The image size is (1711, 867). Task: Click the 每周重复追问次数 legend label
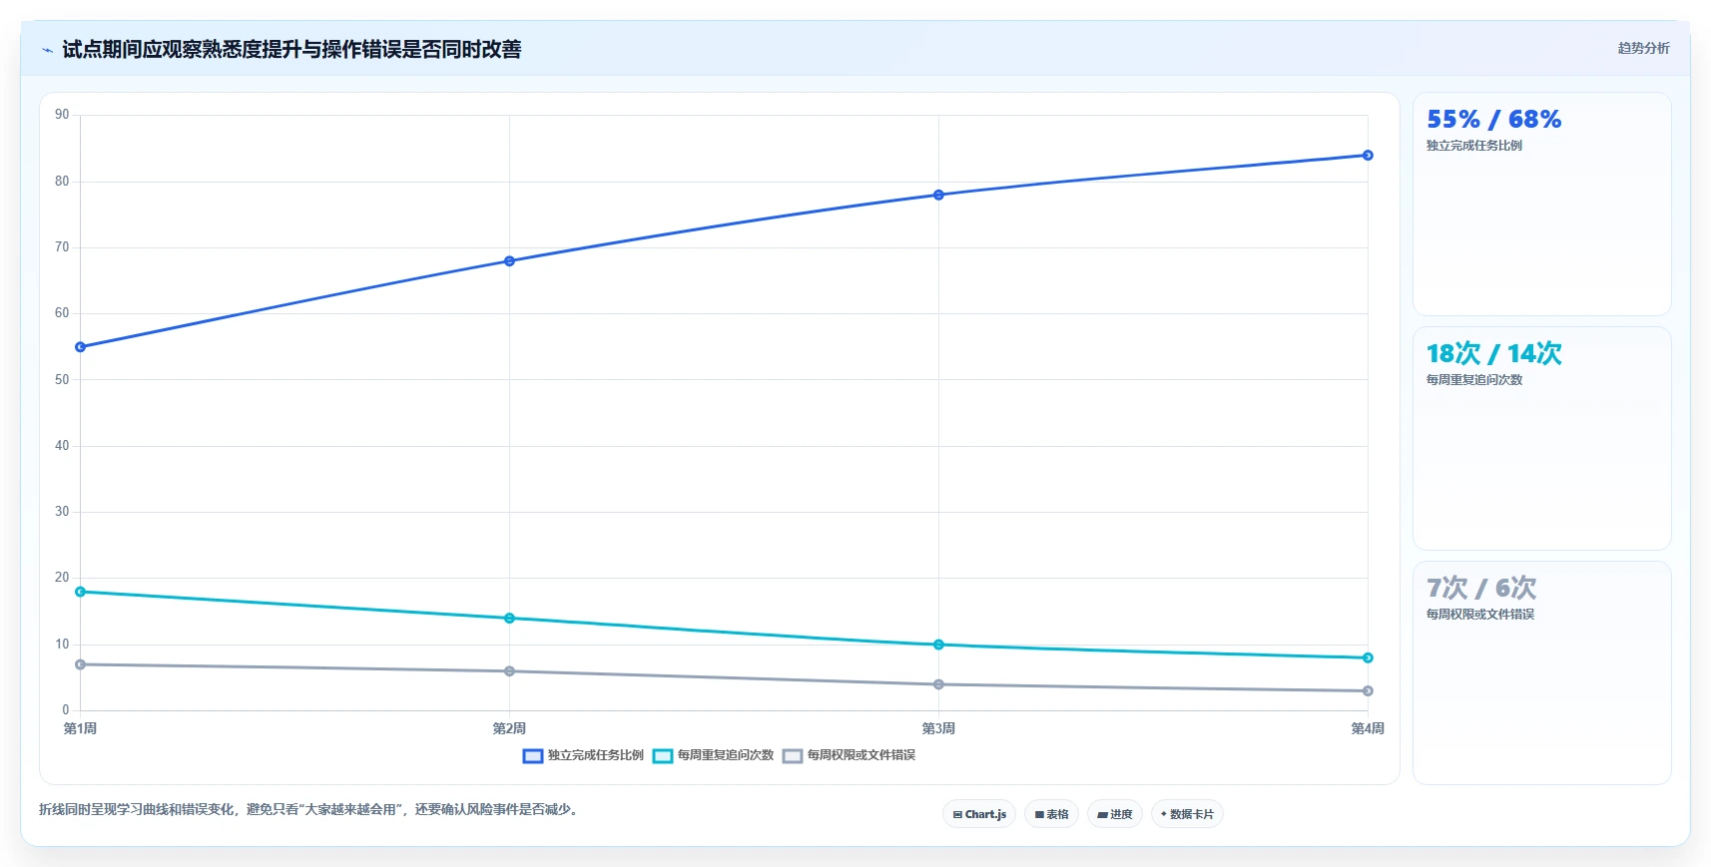point(726,755)
